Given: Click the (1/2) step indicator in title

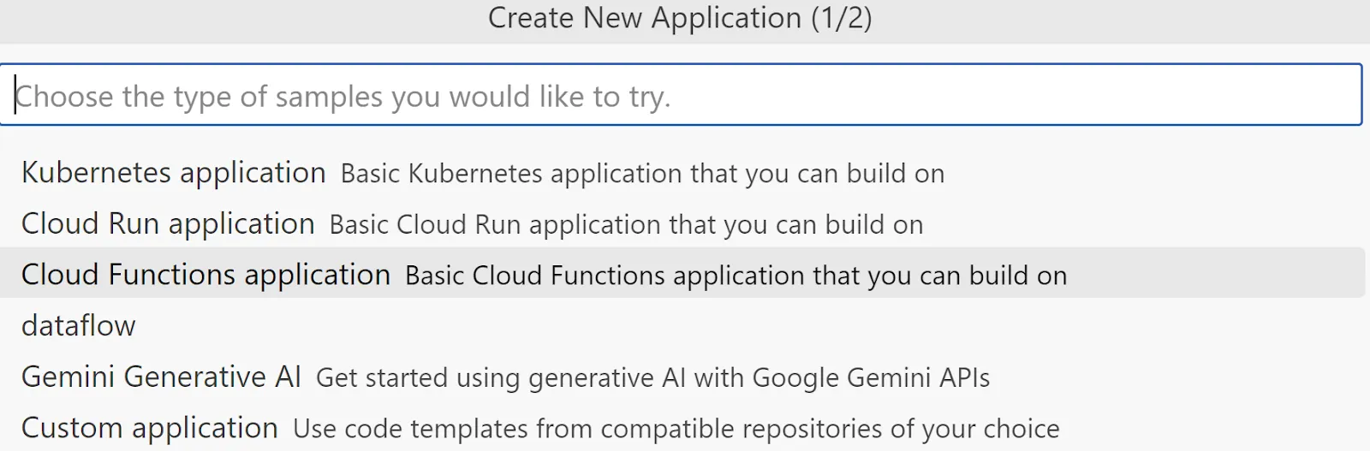Looking at the screenshot, I should coord(841,18).
